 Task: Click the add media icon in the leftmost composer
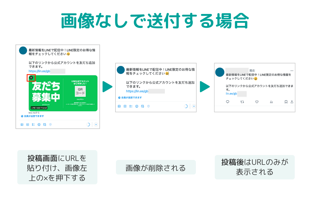tap(22, 124)
